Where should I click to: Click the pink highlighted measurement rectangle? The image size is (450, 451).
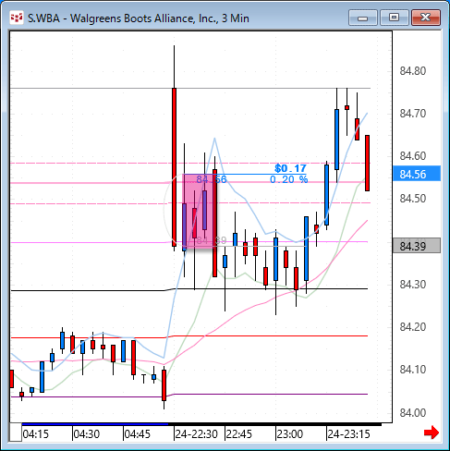[x=199, y=212]
